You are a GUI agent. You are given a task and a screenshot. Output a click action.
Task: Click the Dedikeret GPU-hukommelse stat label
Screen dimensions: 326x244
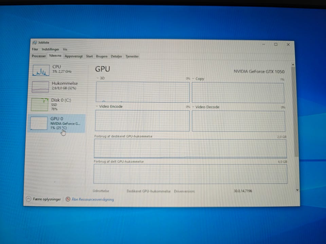[x=149, y=191]
